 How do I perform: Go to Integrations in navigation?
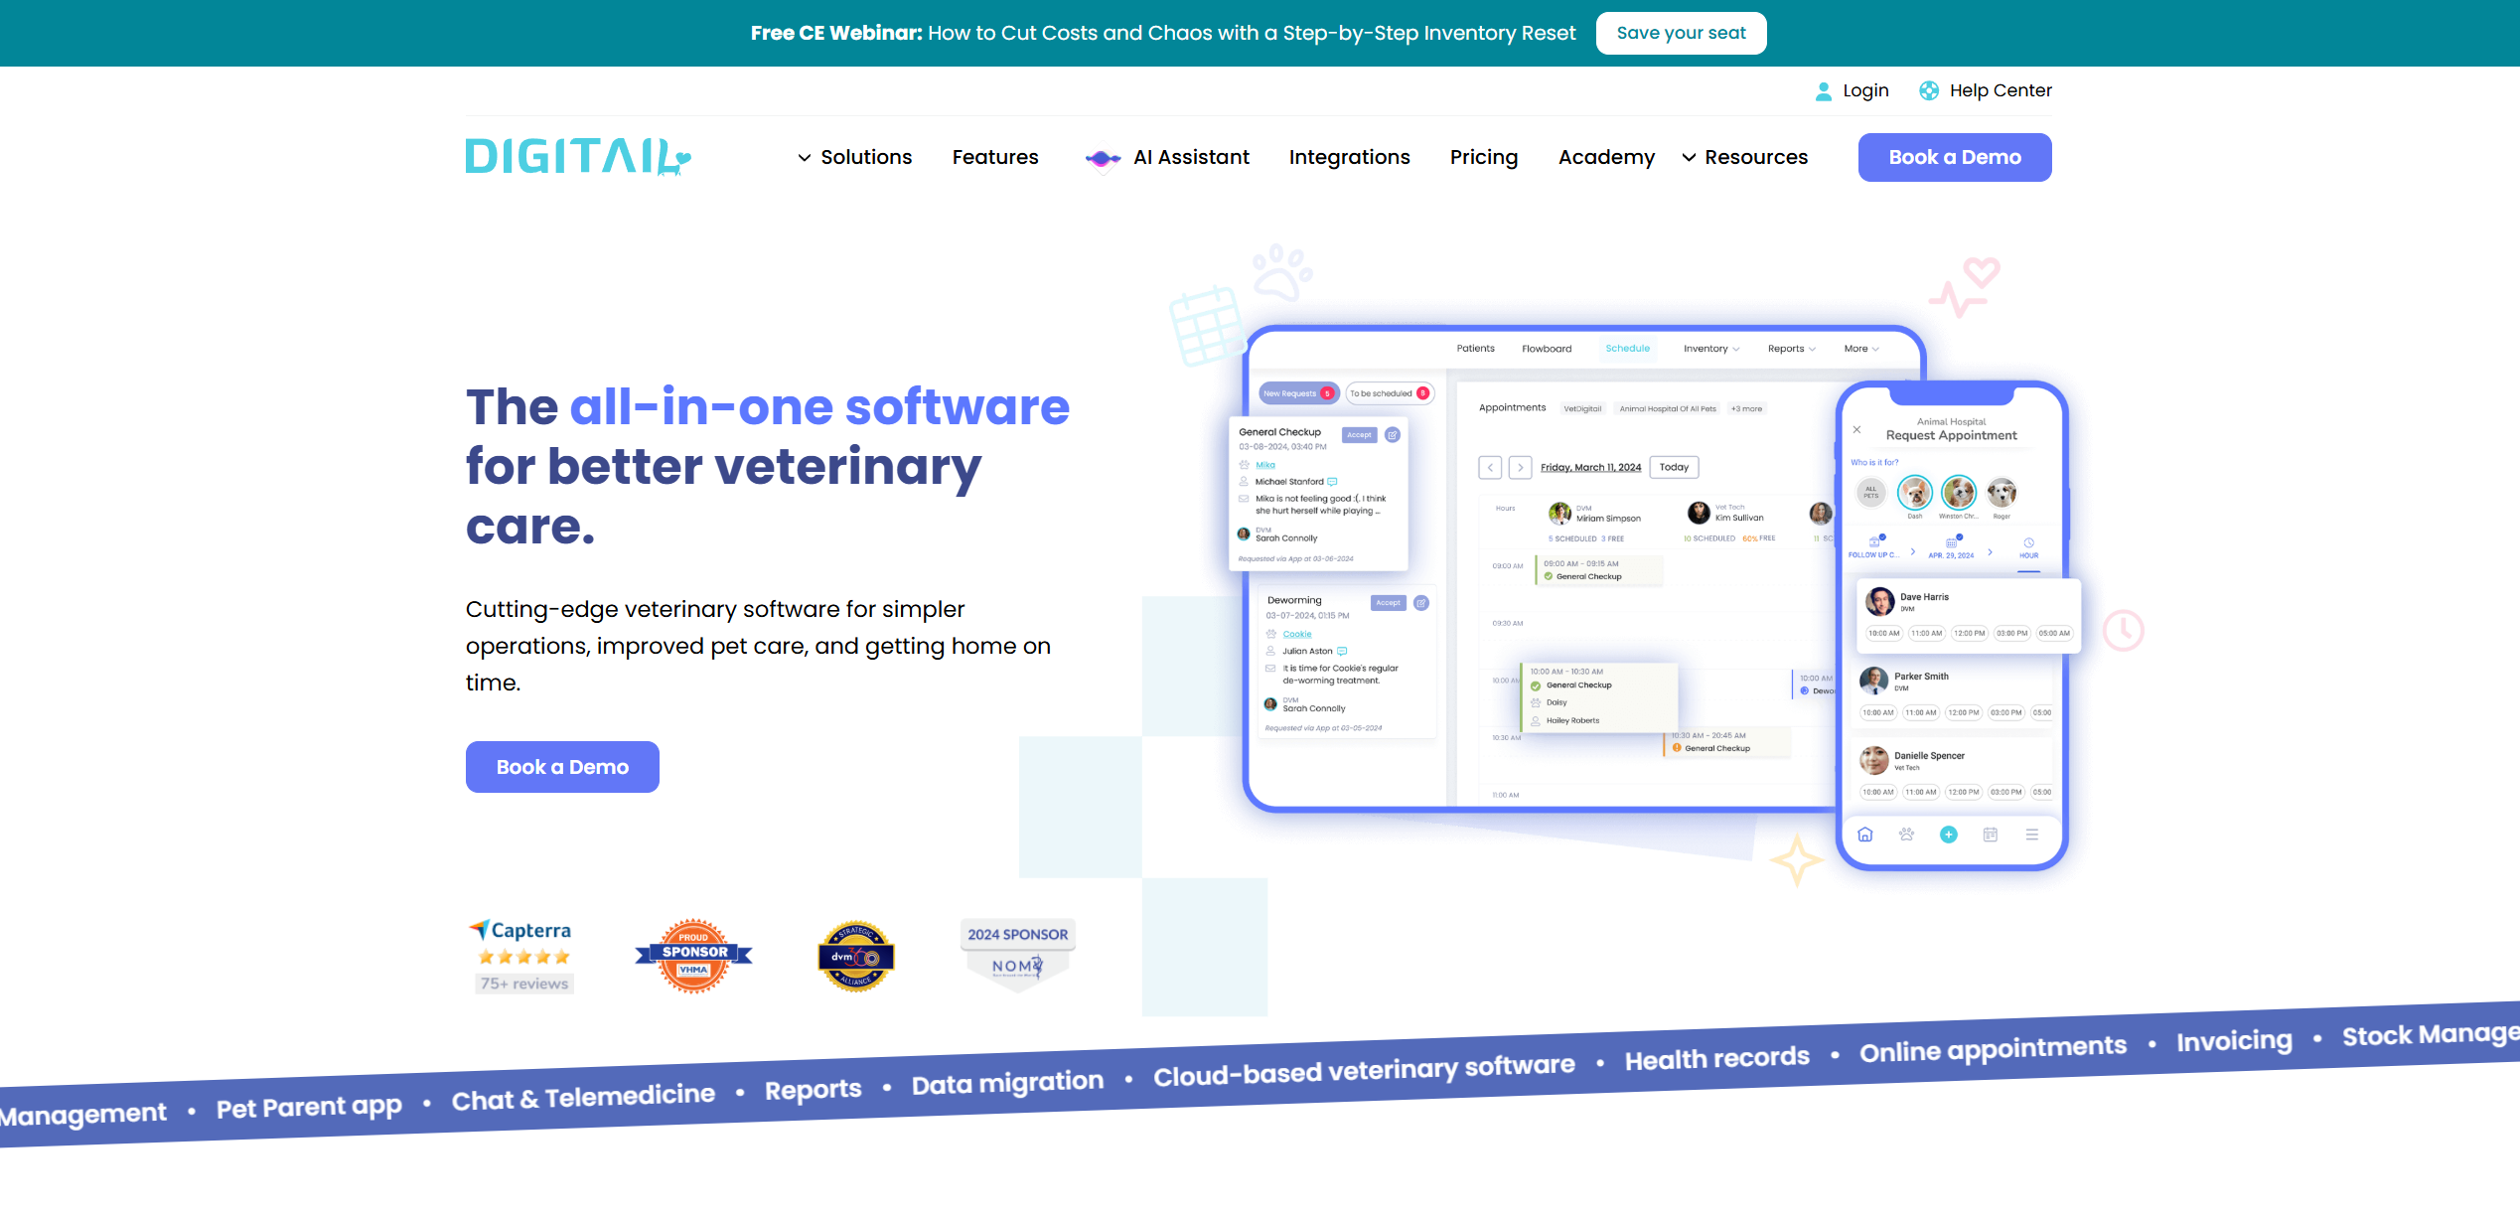coord(1349,157)
